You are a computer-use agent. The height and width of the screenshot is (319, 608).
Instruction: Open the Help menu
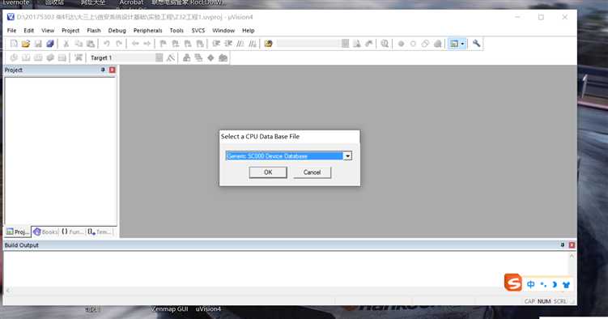point(249,30)
